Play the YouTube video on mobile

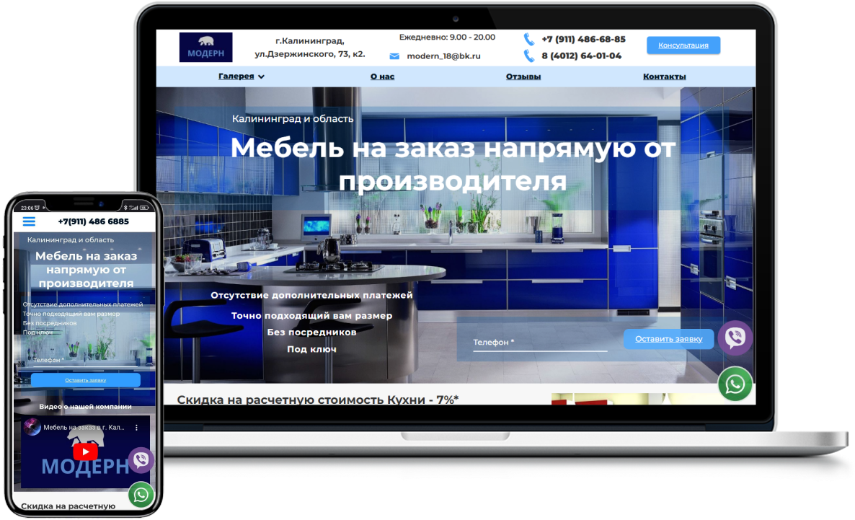85,451
